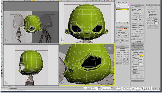Open yellow cage color swatch

[142, 56]
